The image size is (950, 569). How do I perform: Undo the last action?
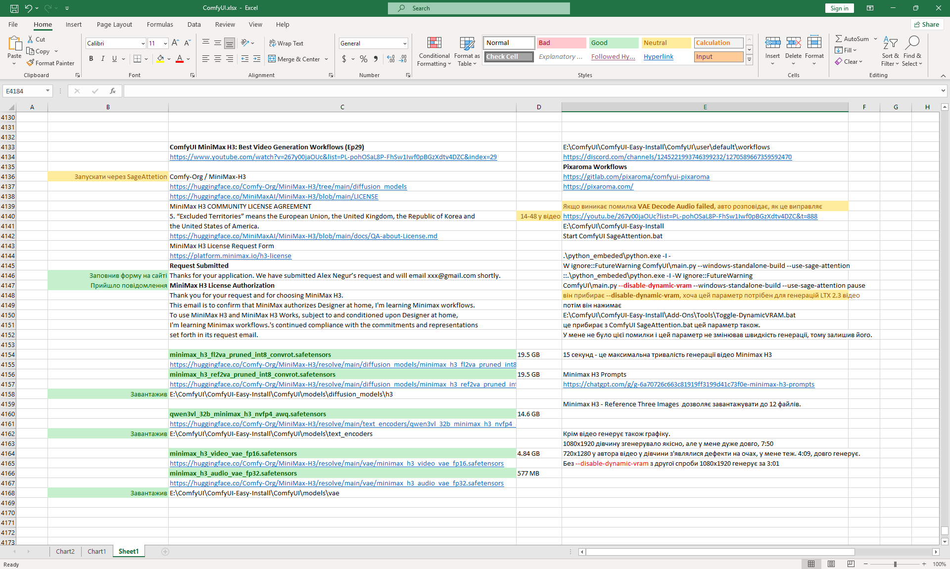[x=29, y=8]
